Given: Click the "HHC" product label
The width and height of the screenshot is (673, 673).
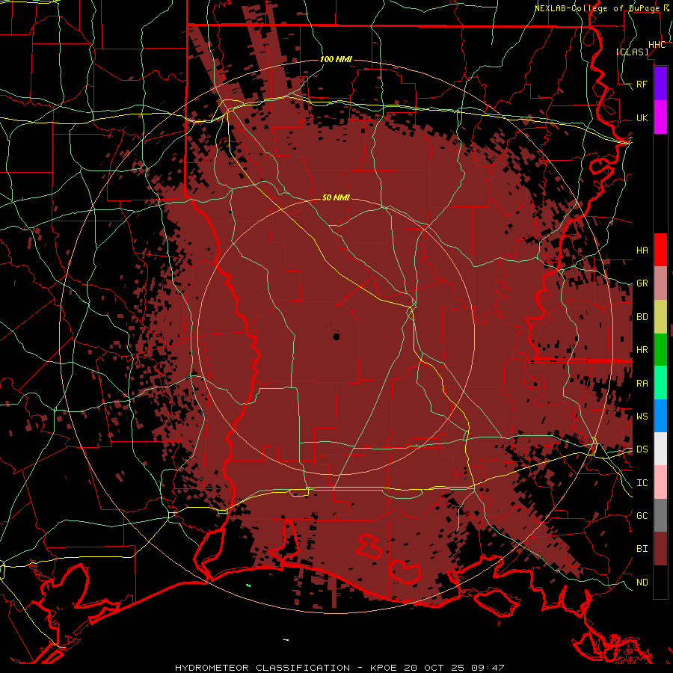Looking at the screenshot, I should pyautogui.click(x=657, y=45).
